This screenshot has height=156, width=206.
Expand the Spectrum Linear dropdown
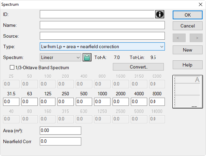[x=61, y=57]
